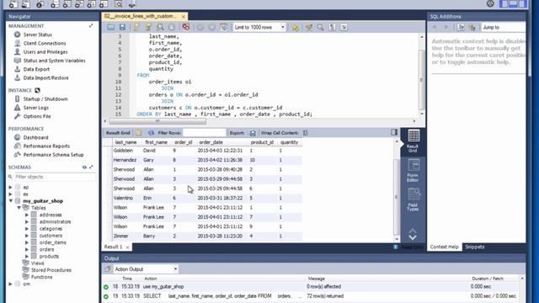The image size is (539, 303).
Task: Open Server Logs
Action: [x=35, y=108]
